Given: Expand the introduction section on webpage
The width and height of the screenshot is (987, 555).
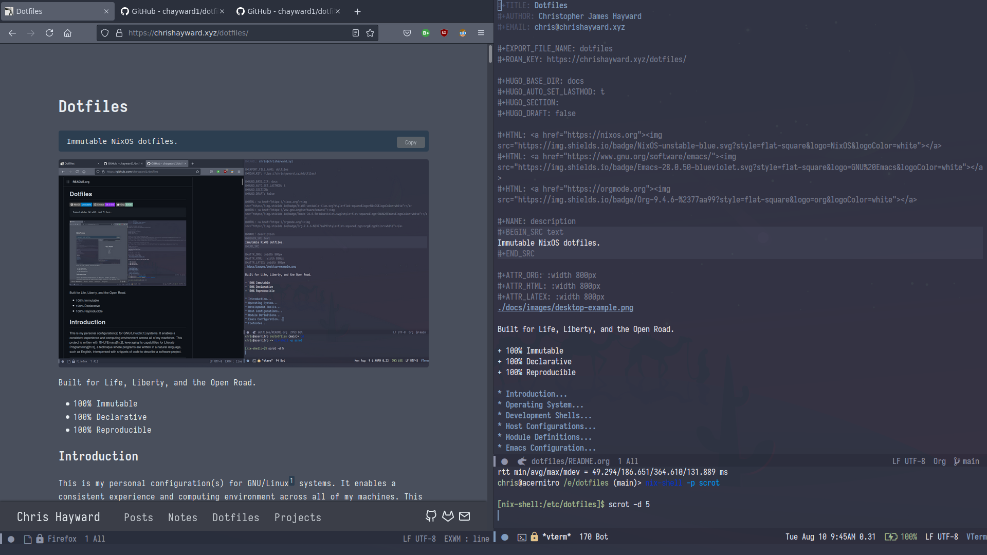Looking at the screenshot, I should pyautogui.click(x=532, y=394).
